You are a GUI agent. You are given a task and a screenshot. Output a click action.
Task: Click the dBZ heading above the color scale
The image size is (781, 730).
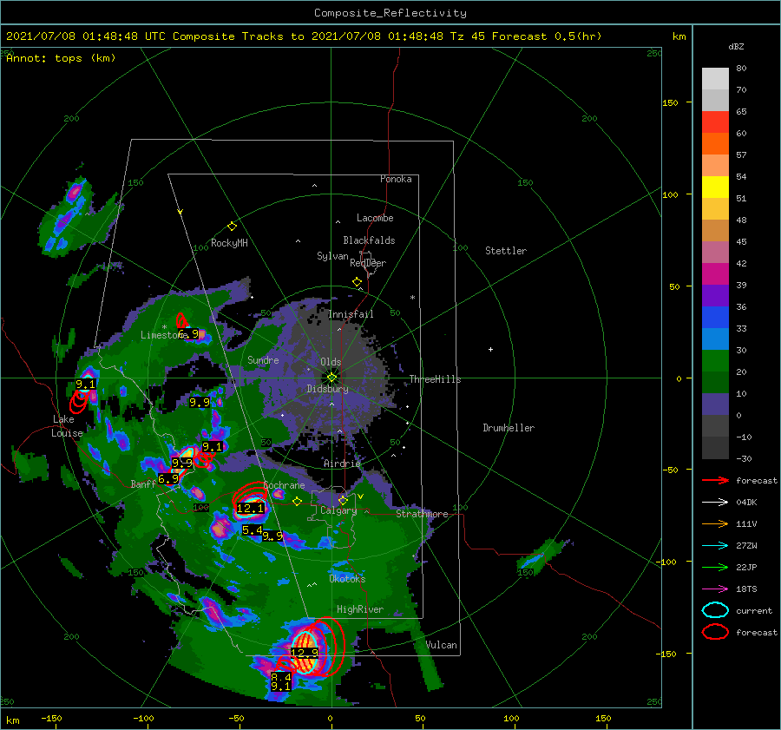(x=736, y=46)
